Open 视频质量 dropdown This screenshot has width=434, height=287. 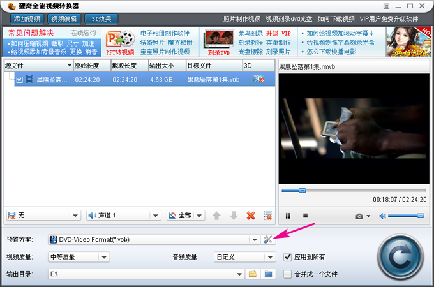[104, 257]
